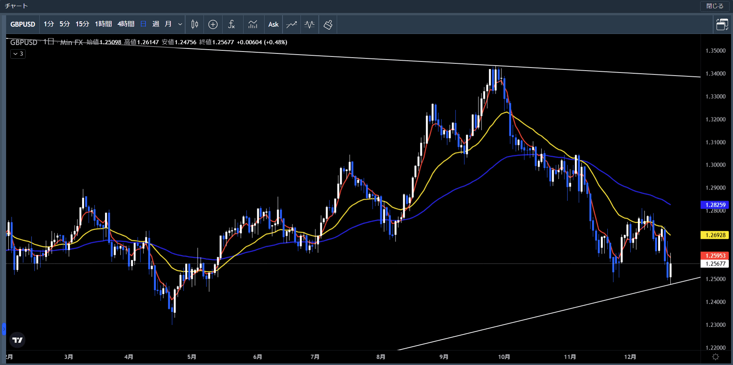This screenshot has height=365, width=733.
Task: Click the GBPUSD 1日 Min FX chart legend title
Action: click(x=47, y=42)
